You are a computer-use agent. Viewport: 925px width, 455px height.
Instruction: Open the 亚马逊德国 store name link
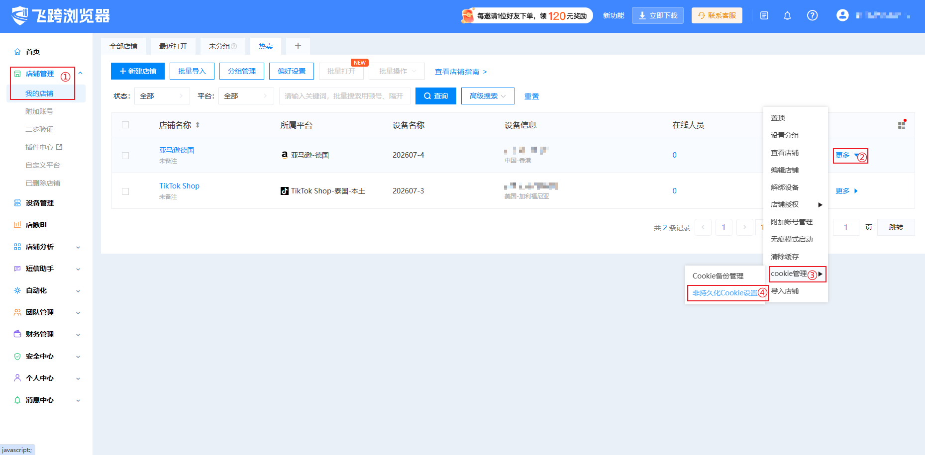pyautogui.click(x=177, y=150)
